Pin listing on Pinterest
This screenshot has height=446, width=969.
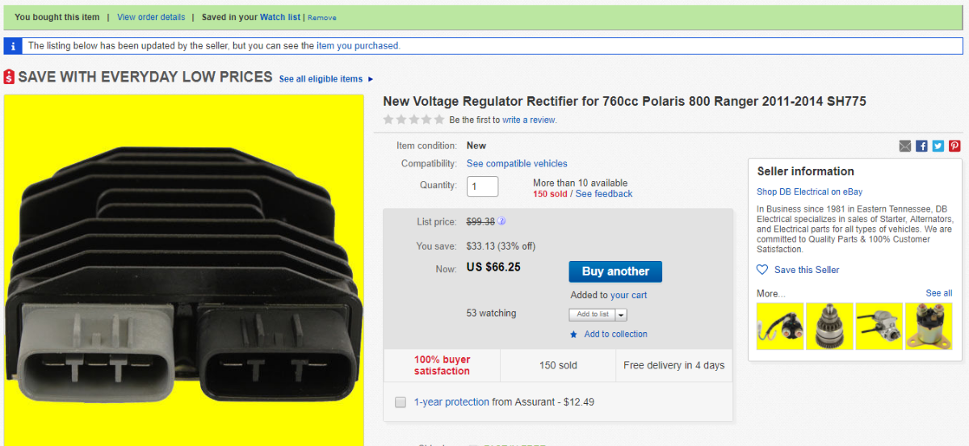pos(954,146)
